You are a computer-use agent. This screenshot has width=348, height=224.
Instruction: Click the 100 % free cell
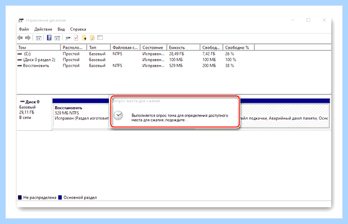click(231, 60)
